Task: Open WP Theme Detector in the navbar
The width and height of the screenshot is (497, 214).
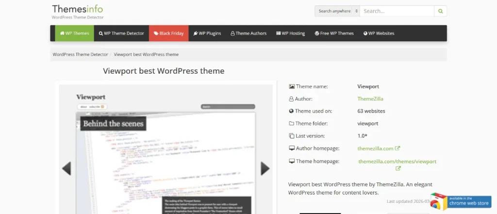Action: coord(121,33)
